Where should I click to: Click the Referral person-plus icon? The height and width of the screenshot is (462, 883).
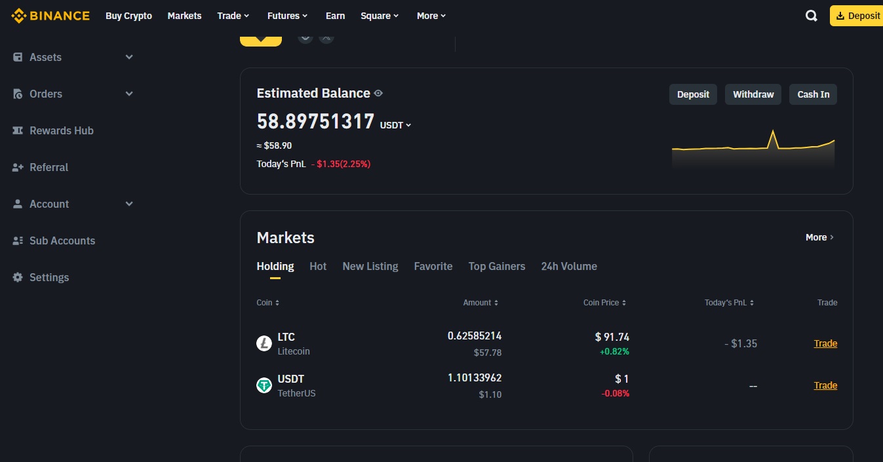coord(18,167)
